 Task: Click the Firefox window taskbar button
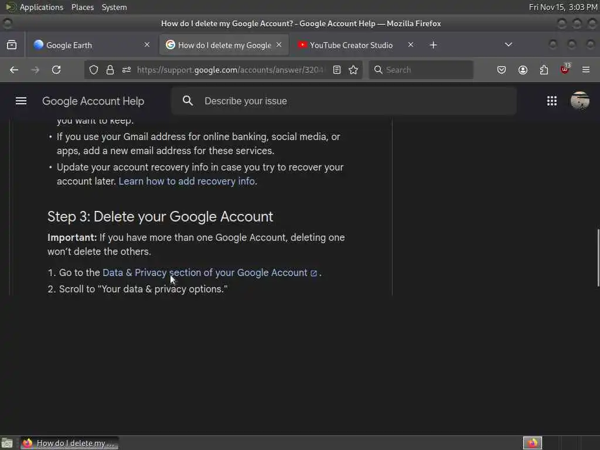[x=69, y=443]
